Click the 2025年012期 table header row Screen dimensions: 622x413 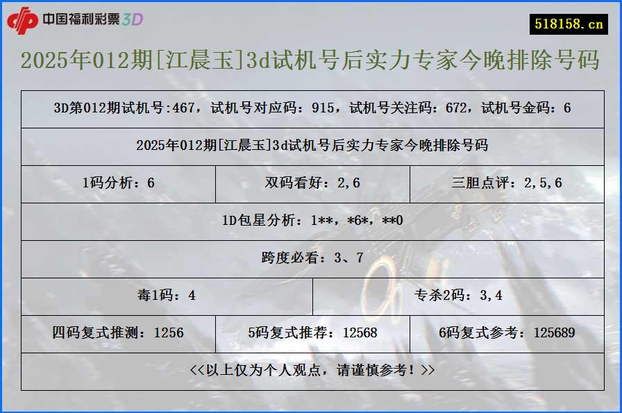pos(311,146)
